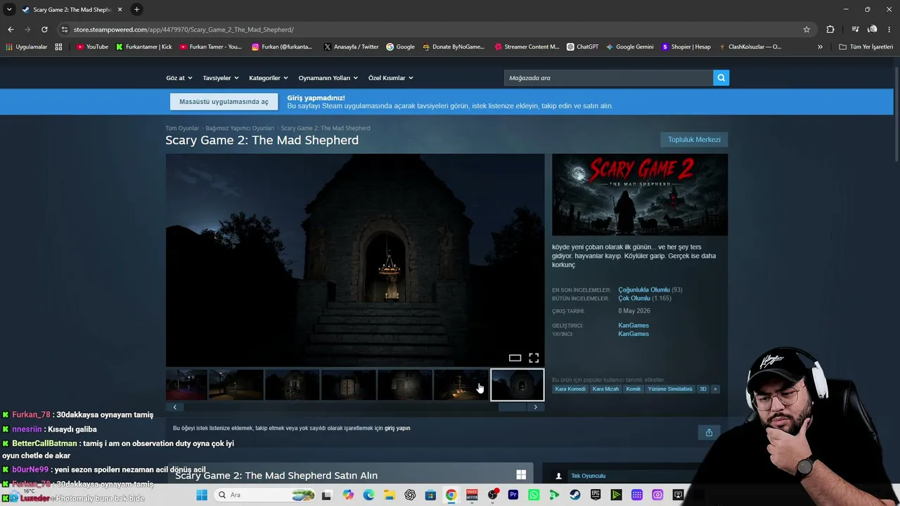The image size is (900, 506).
Task: Open File Explorer from the taskbar
Action: coord(389,495)
